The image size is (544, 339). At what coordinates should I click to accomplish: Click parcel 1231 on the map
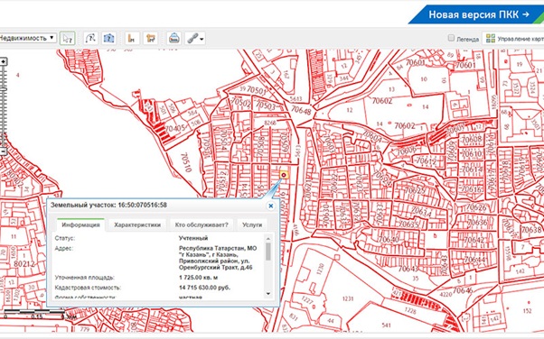[348, 298]
